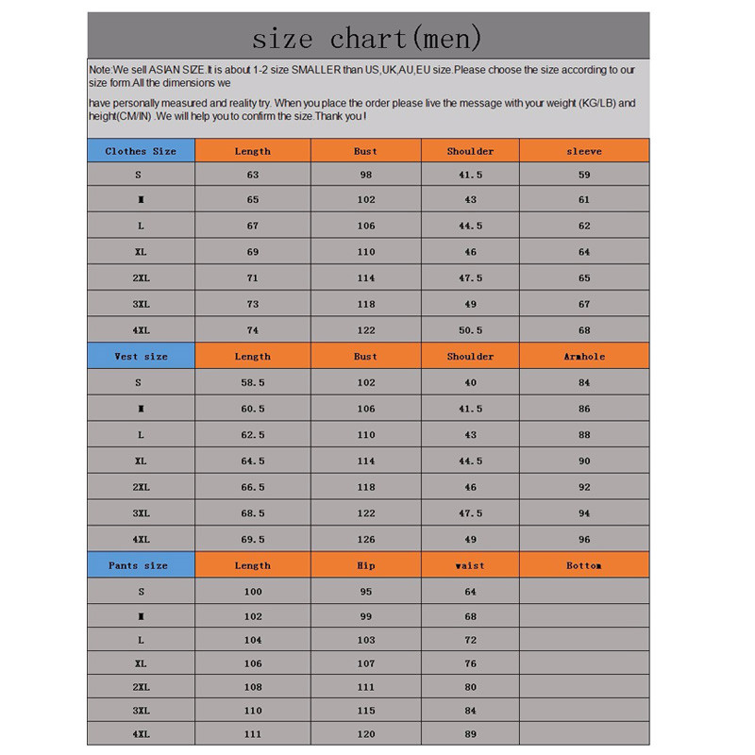Click the vest 4XL bust value 126
The width and height of the screenshot is (755, 755).
(x=365, y=540)
